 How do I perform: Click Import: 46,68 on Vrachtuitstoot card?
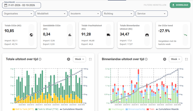coord(88,41)
